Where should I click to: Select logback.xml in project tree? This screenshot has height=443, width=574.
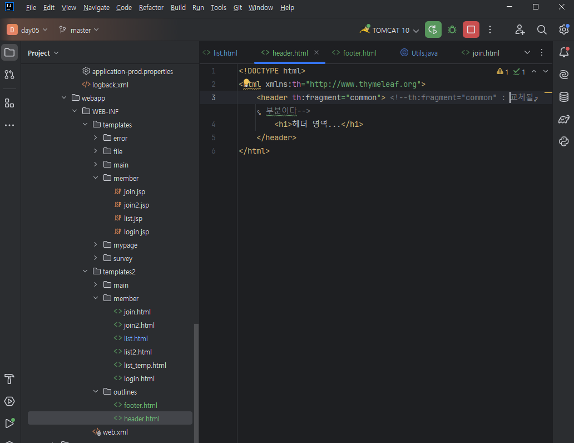pyautogui.click(x=105, y=85)
